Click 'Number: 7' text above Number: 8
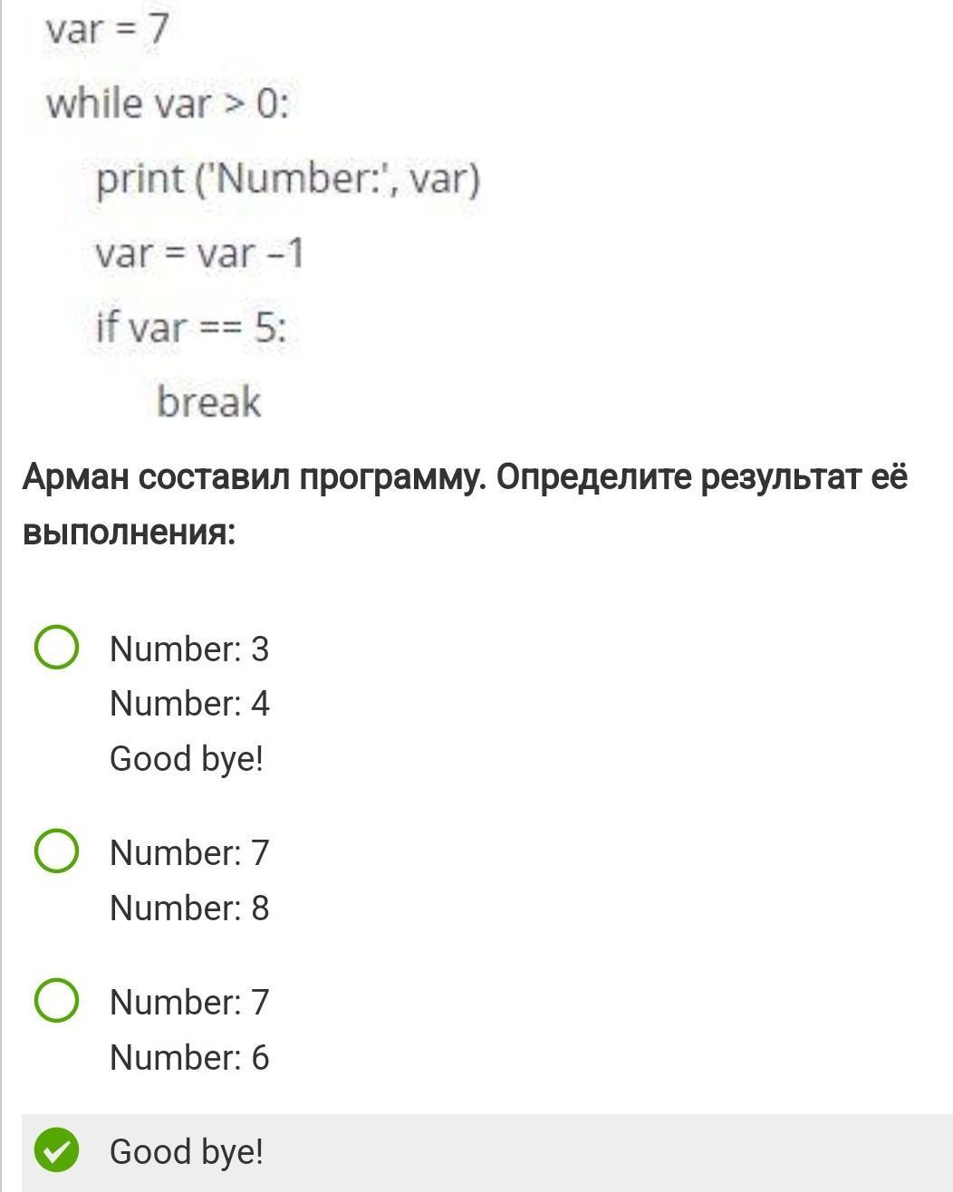This screenshot has height=1192, width=953. click(x=189, y=852)
